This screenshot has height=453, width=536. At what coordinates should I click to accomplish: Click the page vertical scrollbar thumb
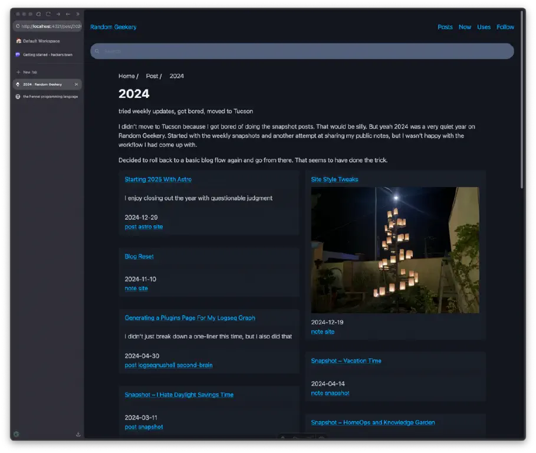(x=522, y=99)
